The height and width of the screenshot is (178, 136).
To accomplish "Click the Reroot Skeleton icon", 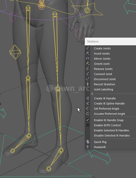I will pos(88,84).
